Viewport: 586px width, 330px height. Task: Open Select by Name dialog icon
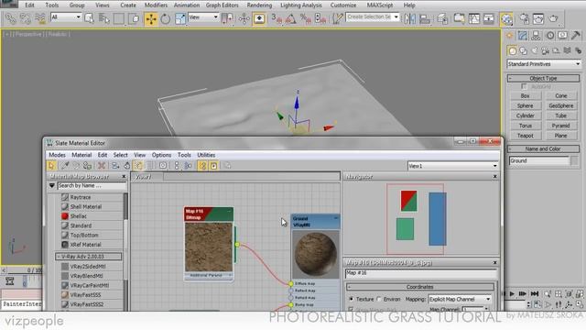(x=103, y=18)
